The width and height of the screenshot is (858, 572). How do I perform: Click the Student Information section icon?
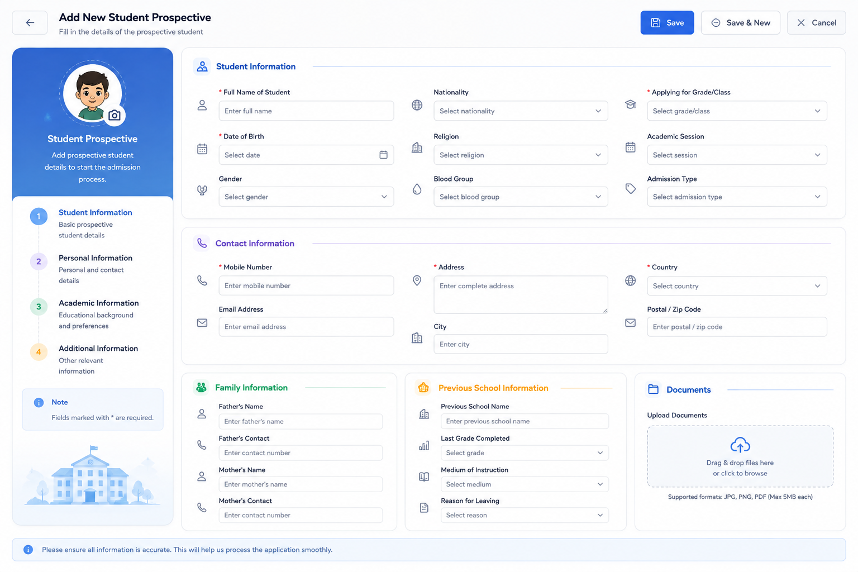[x=202, y=66]
